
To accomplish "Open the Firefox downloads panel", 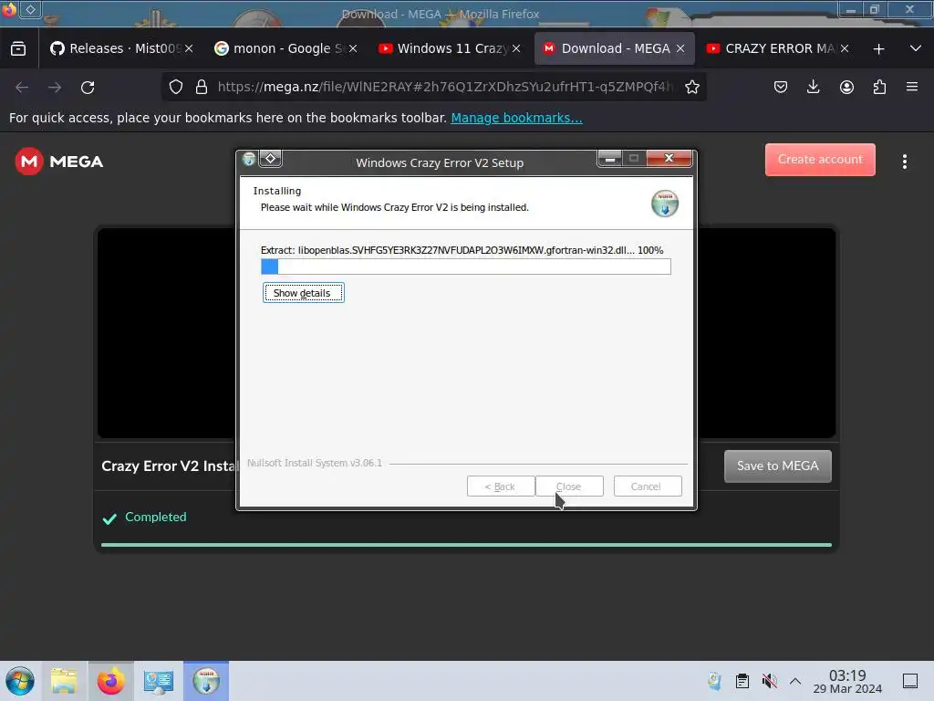I will (813, 87).
